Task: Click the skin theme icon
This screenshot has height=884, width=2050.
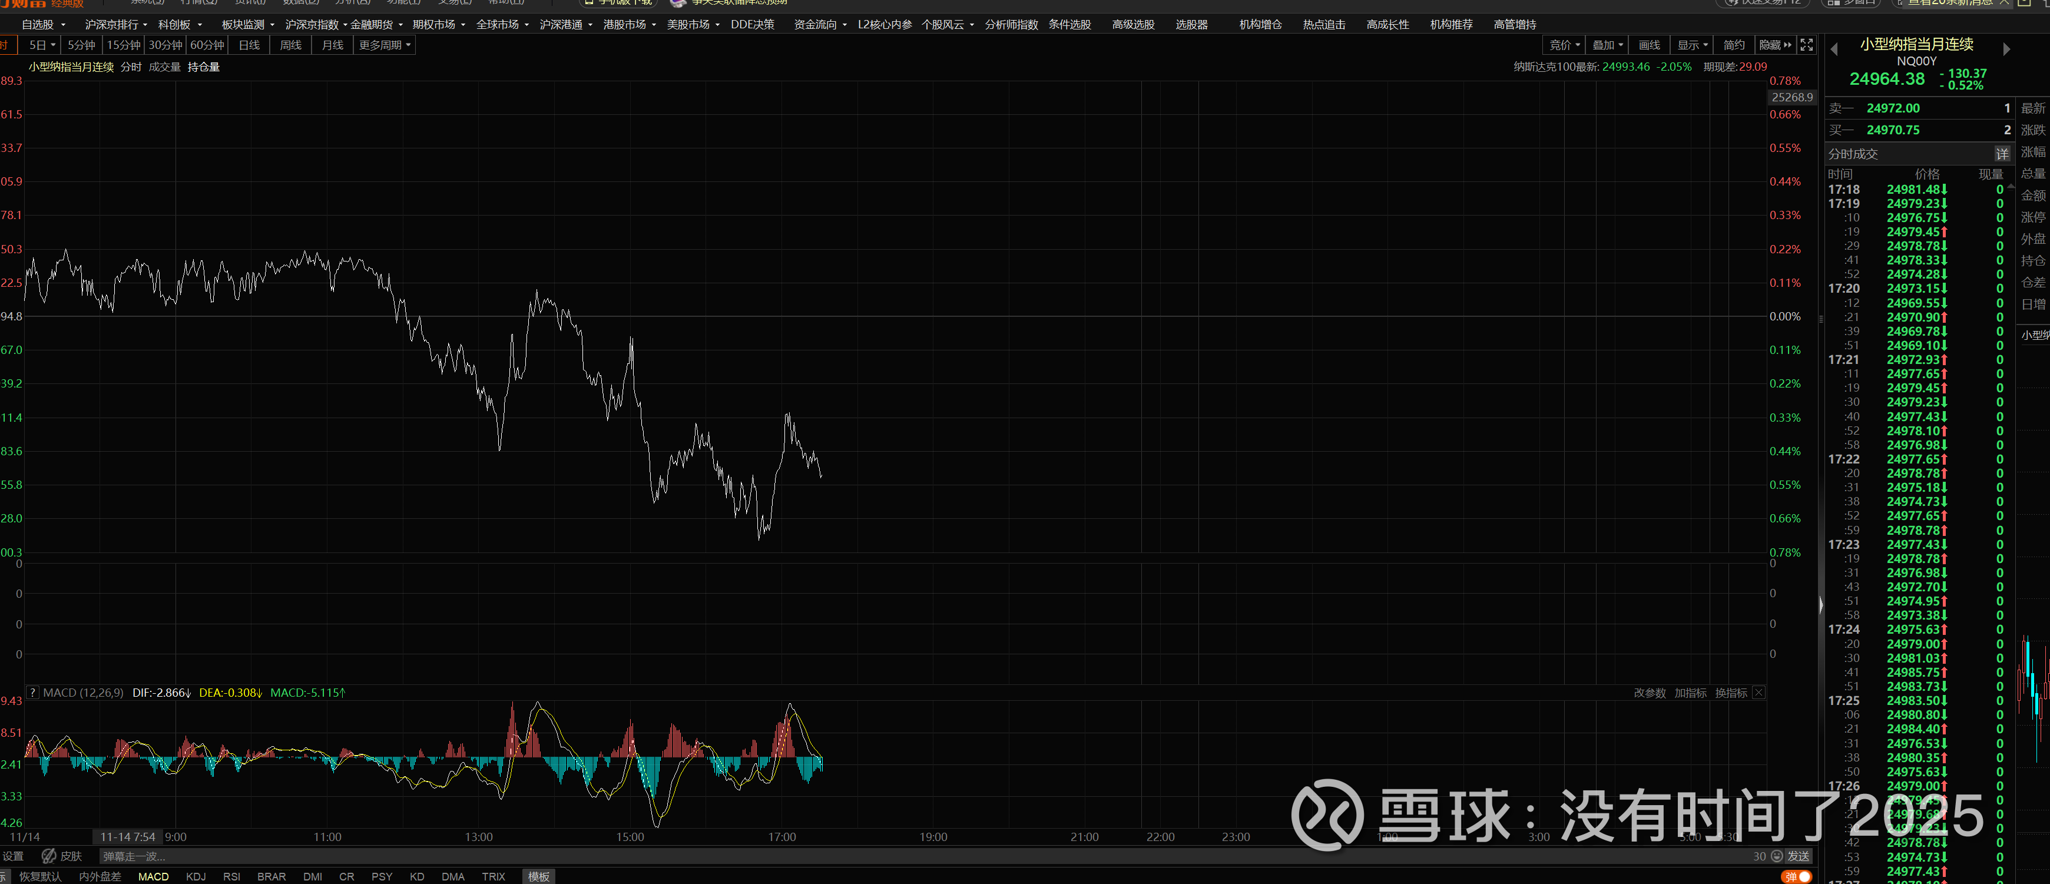Action: pos(49,856)
